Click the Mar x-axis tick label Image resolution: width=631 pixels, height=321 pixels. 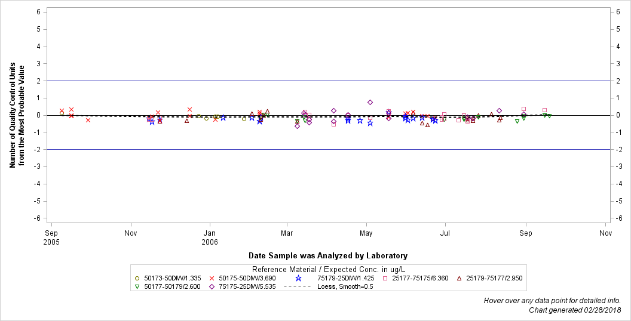pyautogui.click(x=287, y=233)
